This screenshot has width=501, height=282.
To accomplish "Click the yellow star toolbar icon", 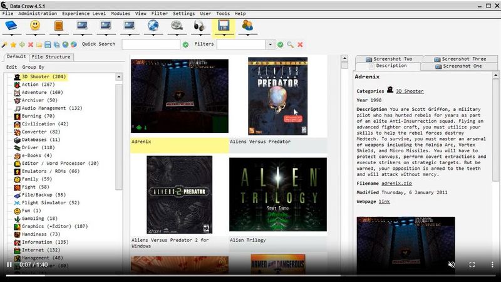I will 13,44.
